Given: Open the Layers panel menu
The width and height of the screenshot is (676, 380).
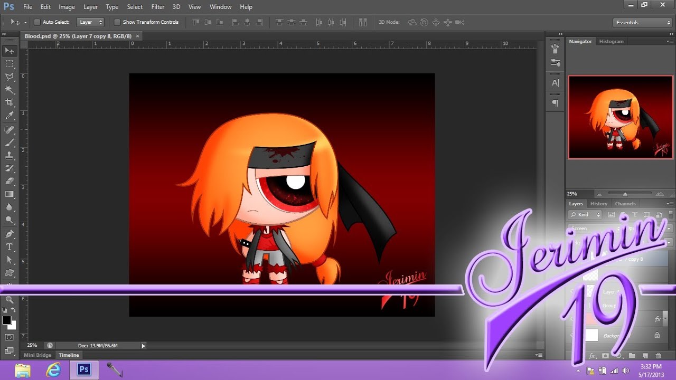Looking at the screenshot, I should [670, 204].
